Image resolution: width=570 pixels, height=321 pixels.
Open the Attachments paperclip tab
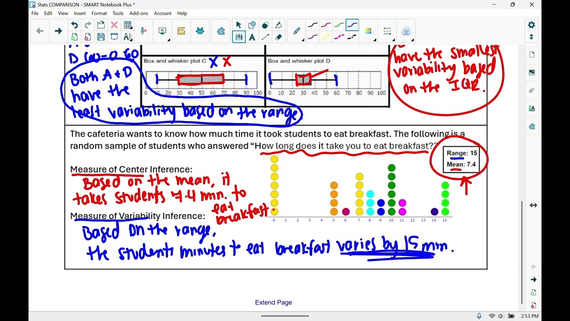click(532, 90)
